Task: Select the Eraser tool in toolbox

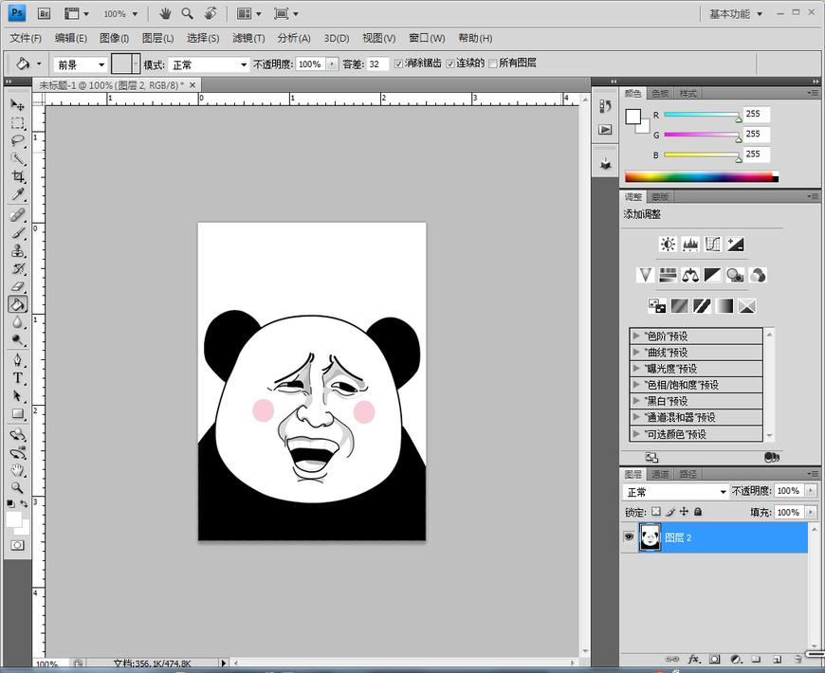Action: click(17, 286)
